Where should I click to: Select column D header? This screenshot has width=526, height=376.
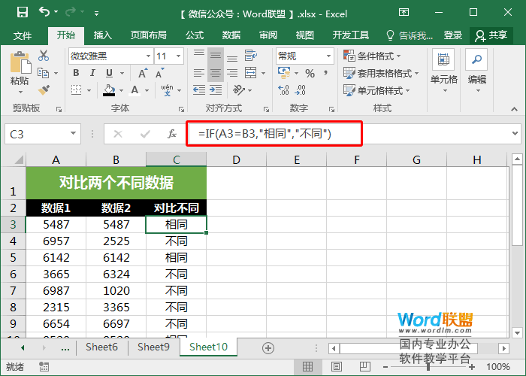236,159
